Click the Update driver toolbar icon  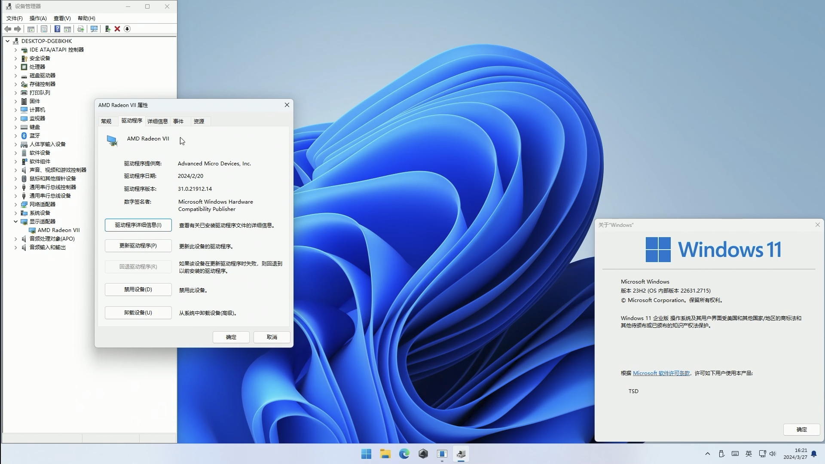click(x=80, y=29)
